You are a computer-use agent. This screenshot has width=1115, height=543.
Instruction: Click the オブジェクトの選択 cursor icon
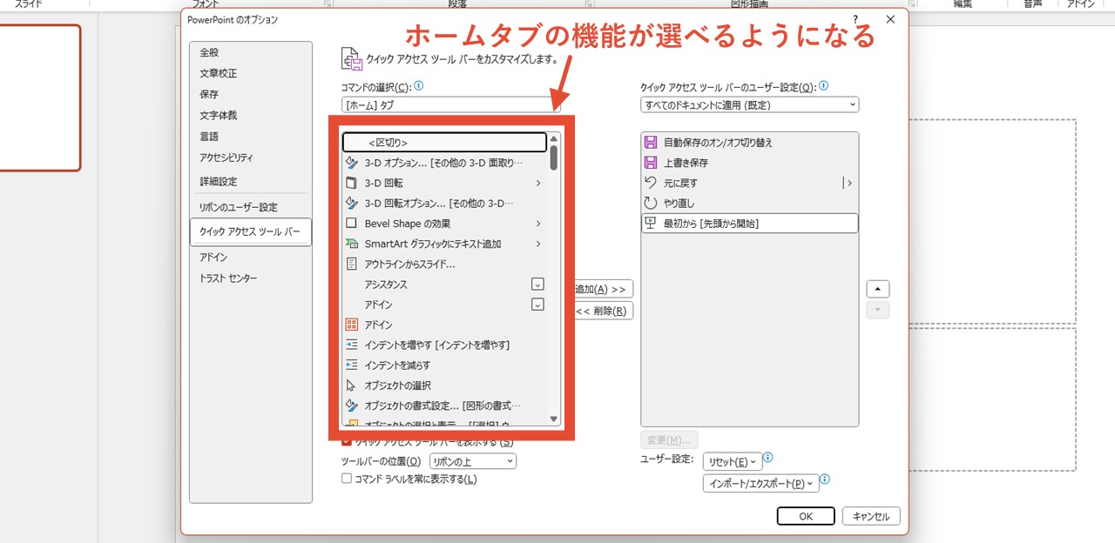click(x=352, y=385)
